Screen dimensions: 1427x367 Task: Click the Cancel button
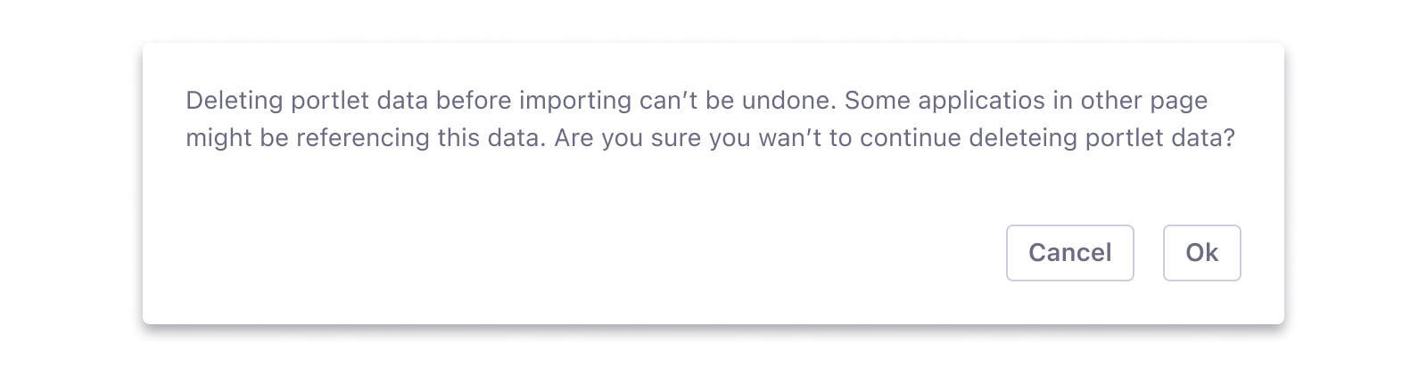pos(1069,253)
